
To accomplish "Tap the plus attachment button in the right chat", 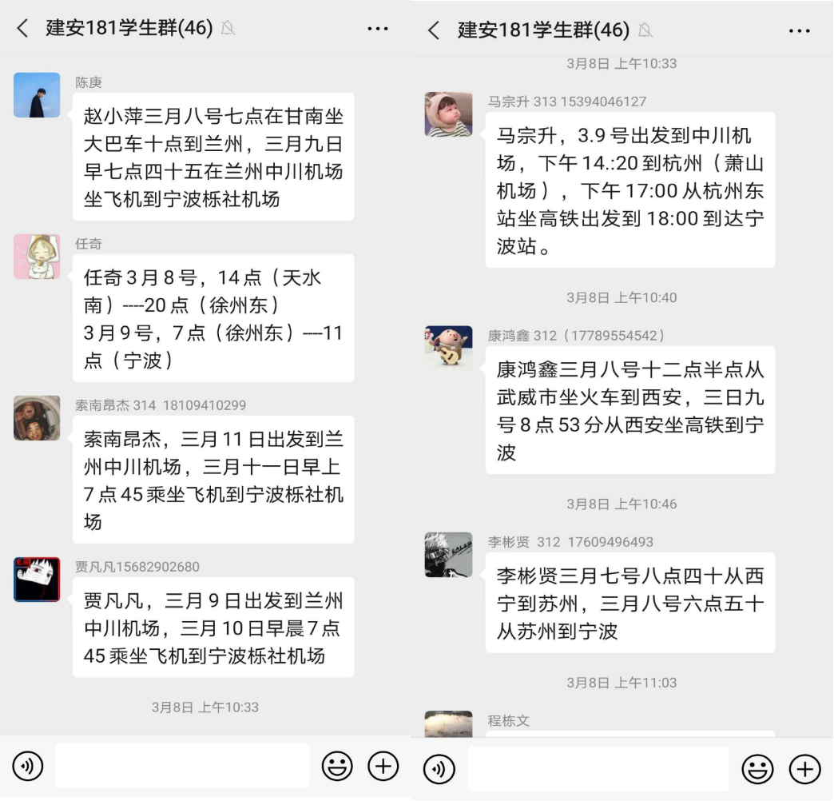I will click(804, 768).
